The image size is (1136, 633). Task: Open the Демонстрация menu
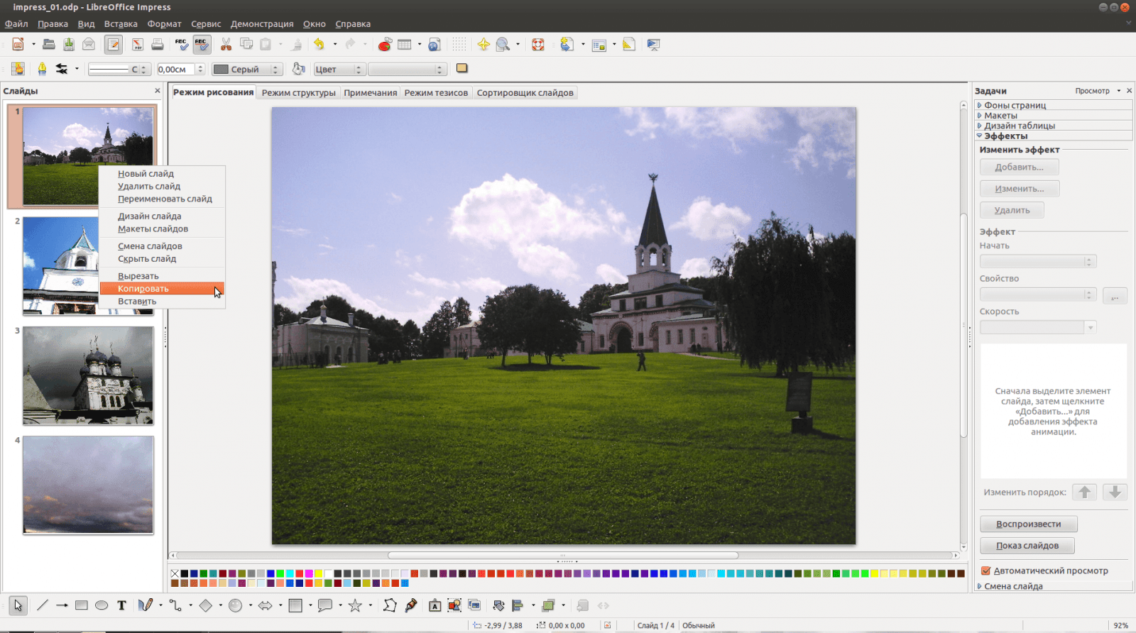pos(262,24)
